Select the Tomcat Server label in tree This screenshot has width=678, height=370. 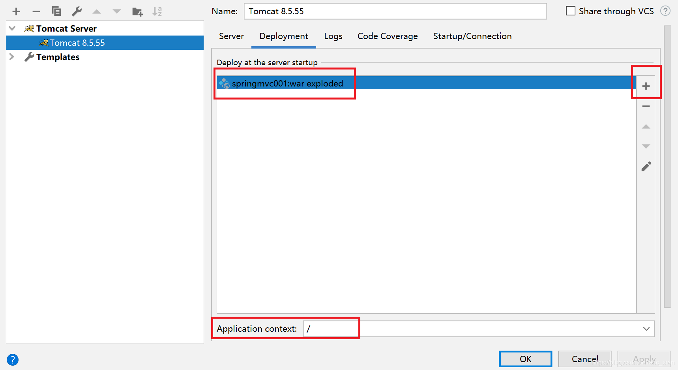pos(66,28)
